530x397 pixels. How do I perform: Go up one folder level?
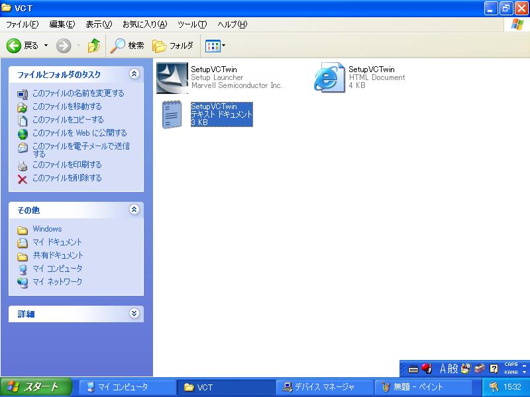click(x=93, y=46)
